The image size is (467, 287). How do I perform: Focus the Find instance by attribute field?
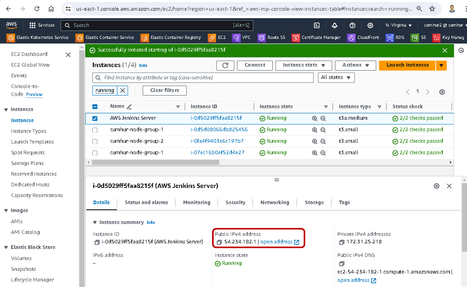point(203,78)
